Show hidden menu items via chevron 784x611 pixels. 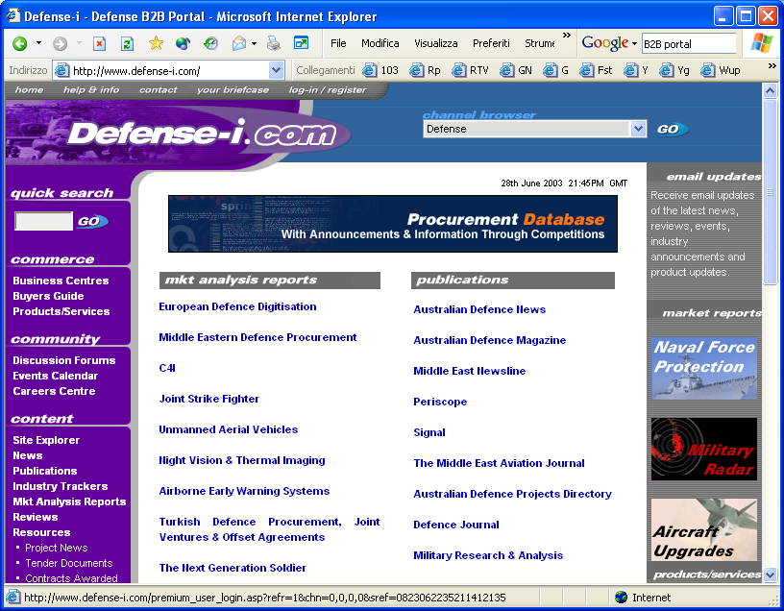click(x=567, y=35)
